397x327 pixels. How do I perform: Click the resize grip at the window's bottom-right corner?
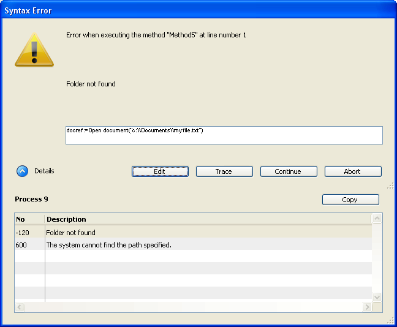coord(390,320)
